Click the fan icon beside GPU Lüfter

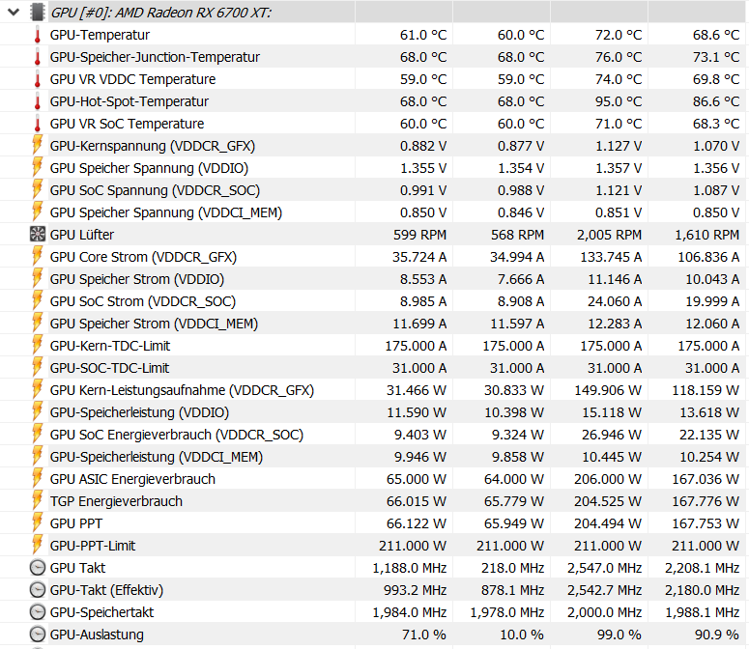click(38, 235)
